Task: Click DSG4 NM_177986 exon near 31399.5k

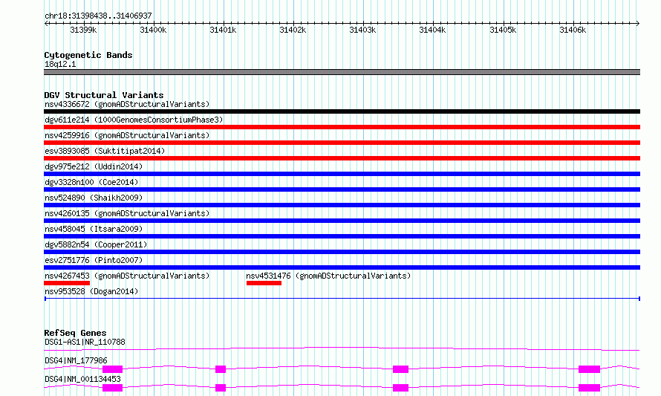Action: (x=113, y=369)
